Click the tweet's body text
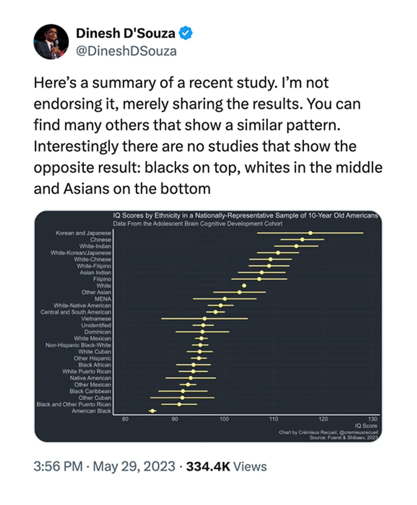This screenshot has width=417, height=505. point(208,136)
